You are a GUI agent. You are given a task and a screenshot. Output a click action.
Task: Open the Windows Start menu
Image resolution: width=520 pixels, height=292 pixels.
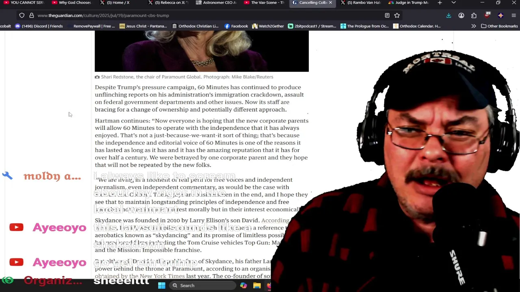(162, 286)
